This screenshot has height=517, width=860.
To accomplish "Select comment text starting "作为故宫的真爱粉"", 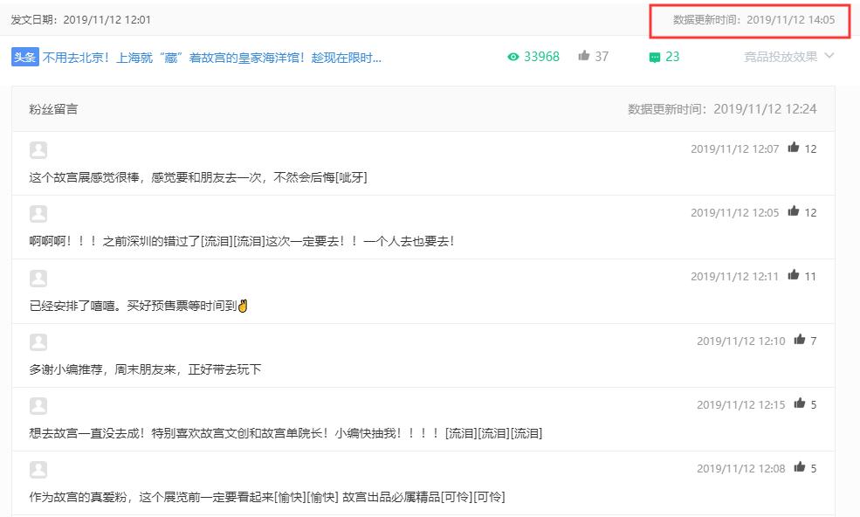I will [266, 497].
